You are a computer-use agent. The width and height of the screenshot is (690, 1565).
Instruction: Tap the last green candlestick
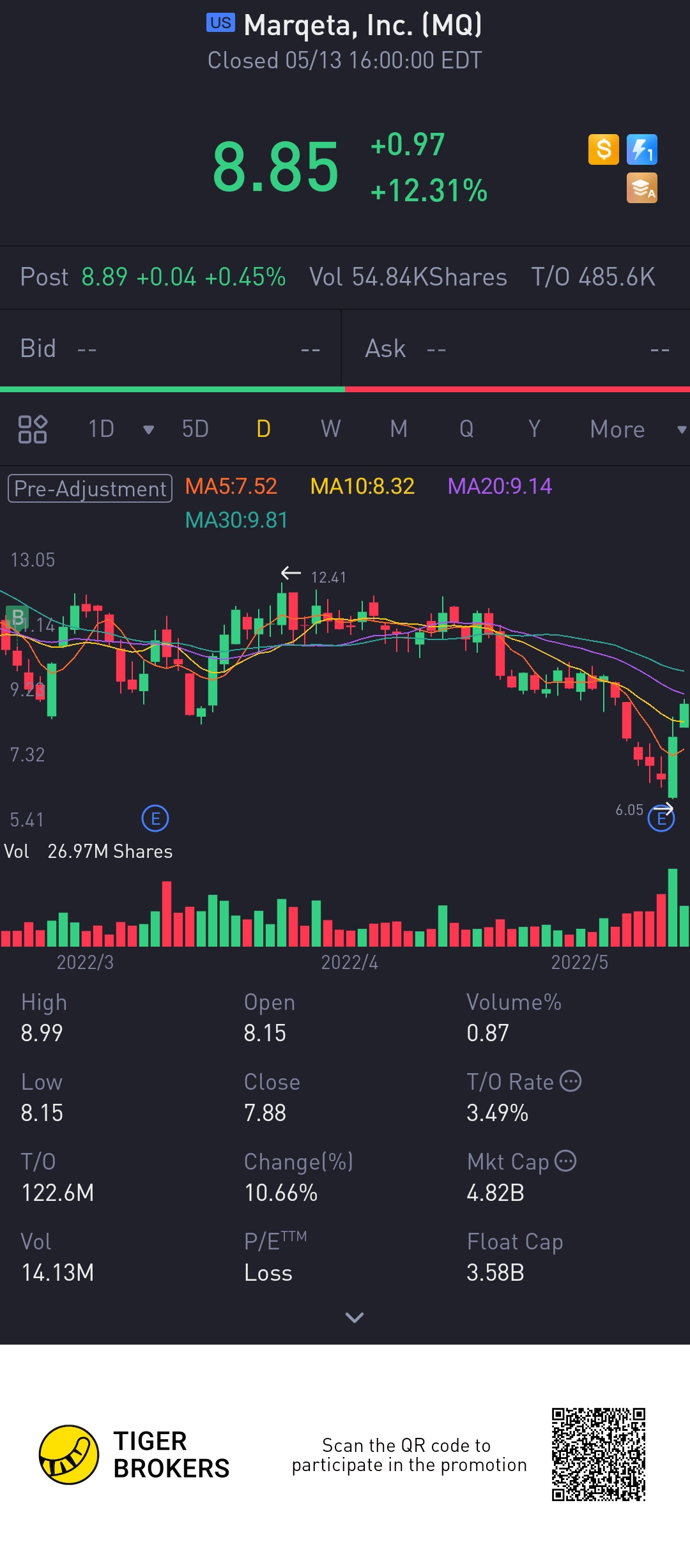(684, 714)
